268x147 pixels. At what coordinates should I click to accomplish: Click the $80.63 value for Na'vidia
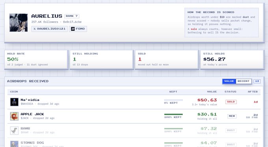point(207,100)
